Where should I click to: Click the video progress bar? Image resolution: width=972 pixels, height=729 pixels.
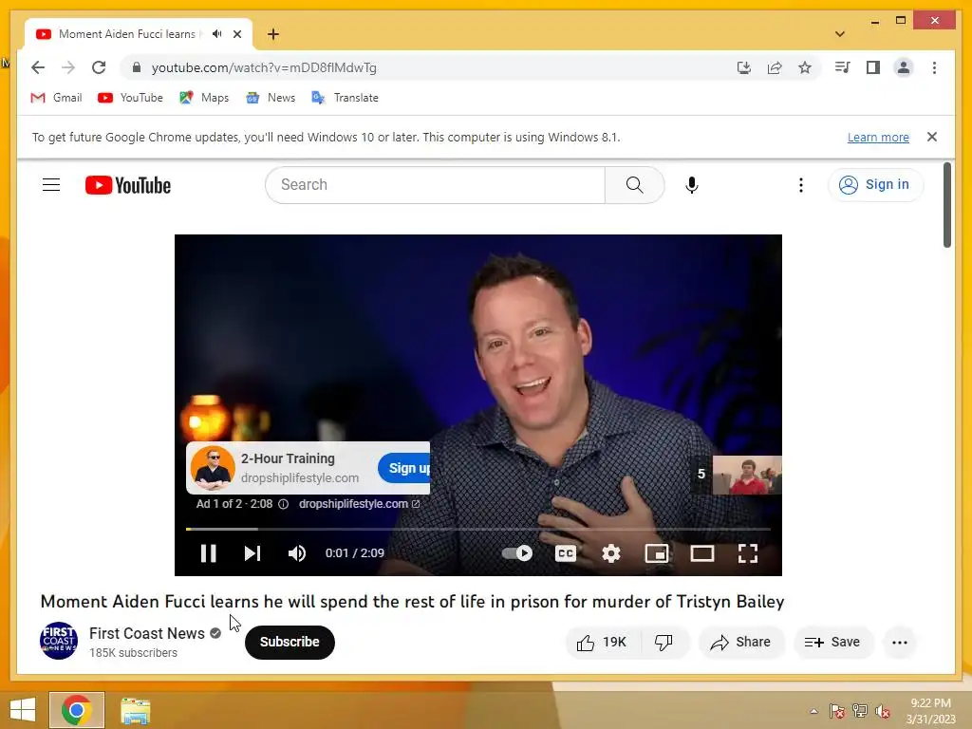coord(478,529)
